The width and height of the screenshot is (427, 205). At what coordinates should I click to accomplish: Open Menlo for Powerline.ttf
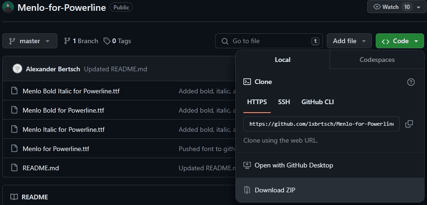point(56,149)
